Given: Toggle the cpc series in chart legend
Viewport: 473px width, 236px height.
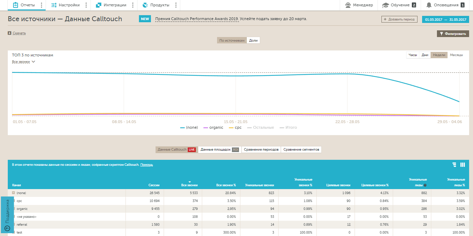Looking at the screenshot, I should coord(235,127).
